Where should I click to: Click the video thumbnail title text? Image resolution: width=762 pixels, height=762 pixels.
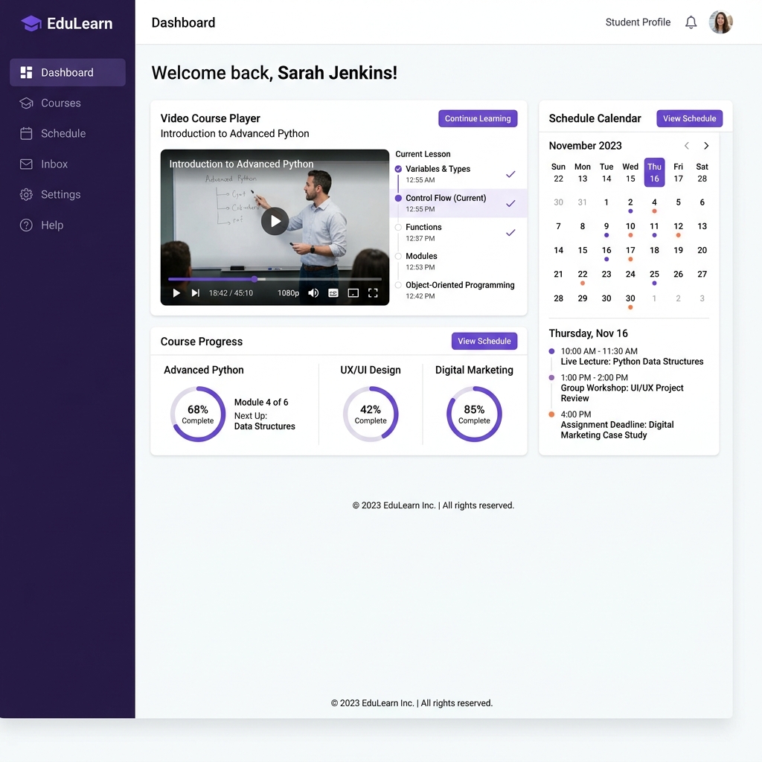pyautogui.click(x=241, y=164)
